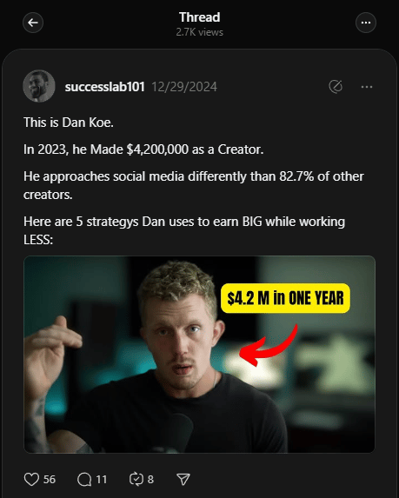Viewport: 399px width, 498px height.
Task: Click the 56 likes count
Action: (50, 479)
